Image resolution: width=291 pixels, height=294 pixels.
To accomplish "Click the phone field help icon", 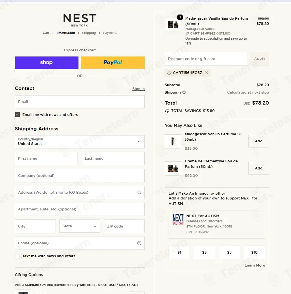I will point(139,243).
